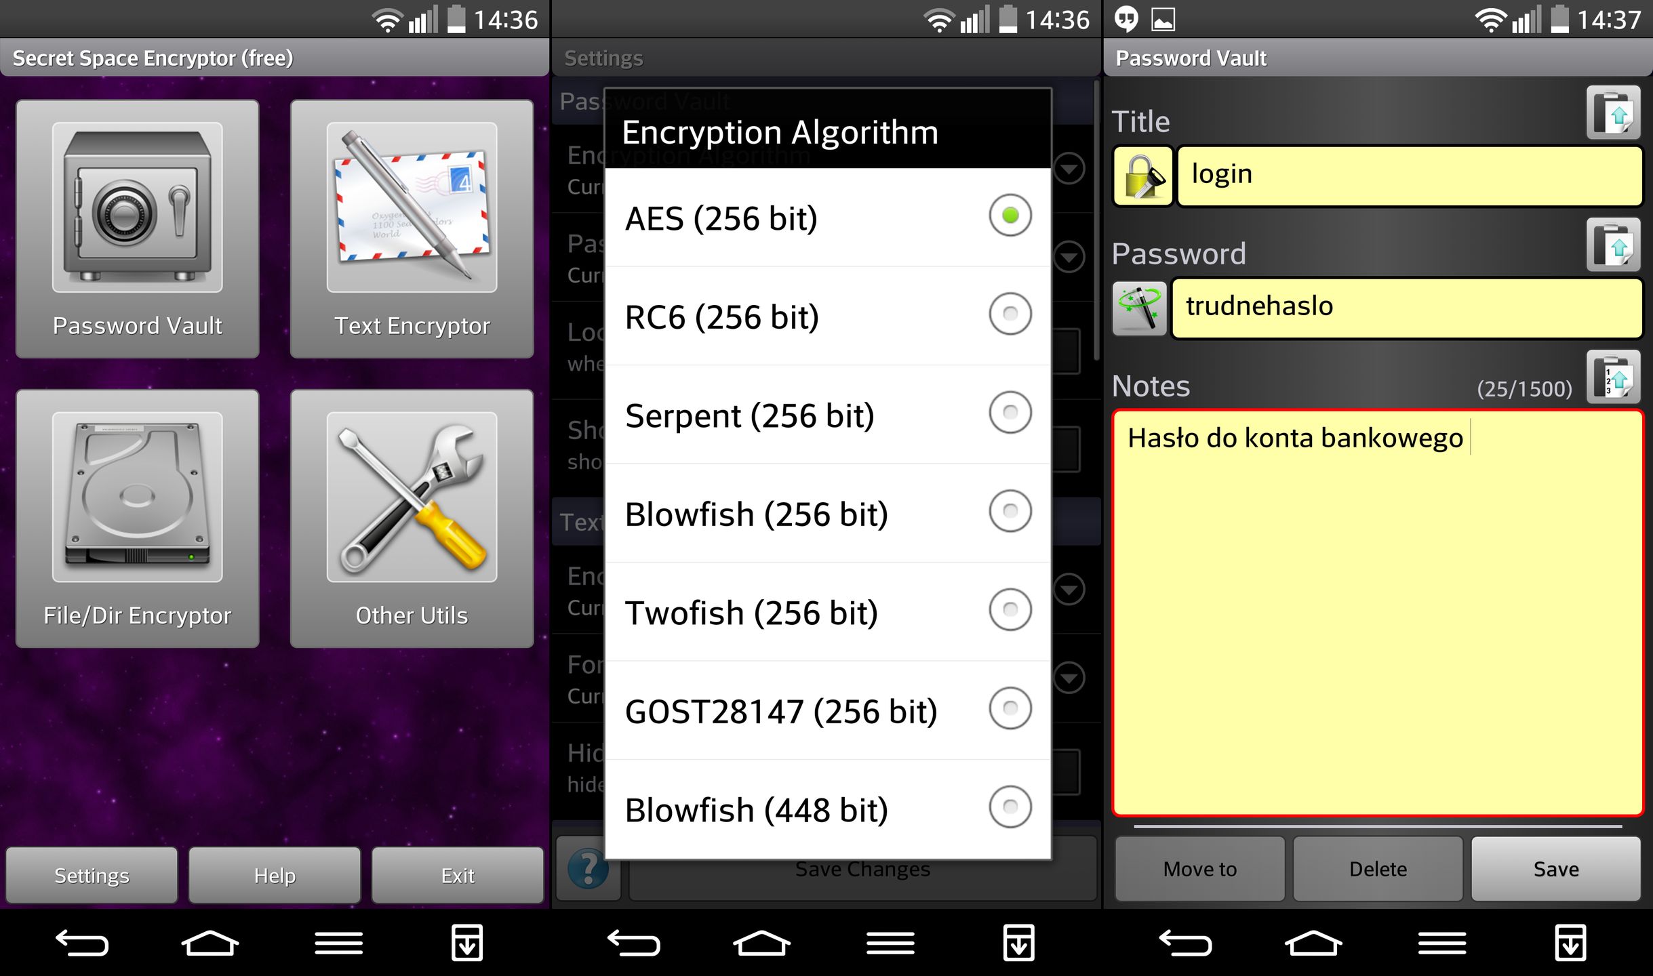Open the password generator wand icon
Viewport: 1653px width, 976px height.
[x=1140, y=308]
